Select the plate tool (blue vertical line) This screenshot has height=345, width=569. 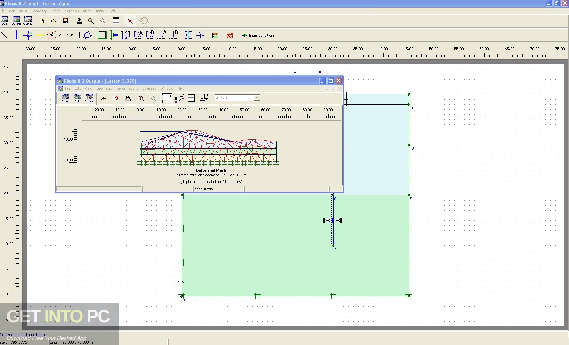click(16, 35)
